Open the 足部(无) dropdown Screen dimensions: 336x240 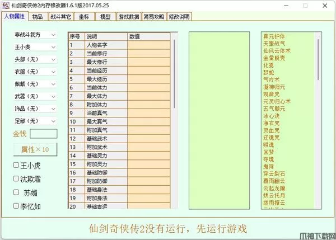coord(35,121)
